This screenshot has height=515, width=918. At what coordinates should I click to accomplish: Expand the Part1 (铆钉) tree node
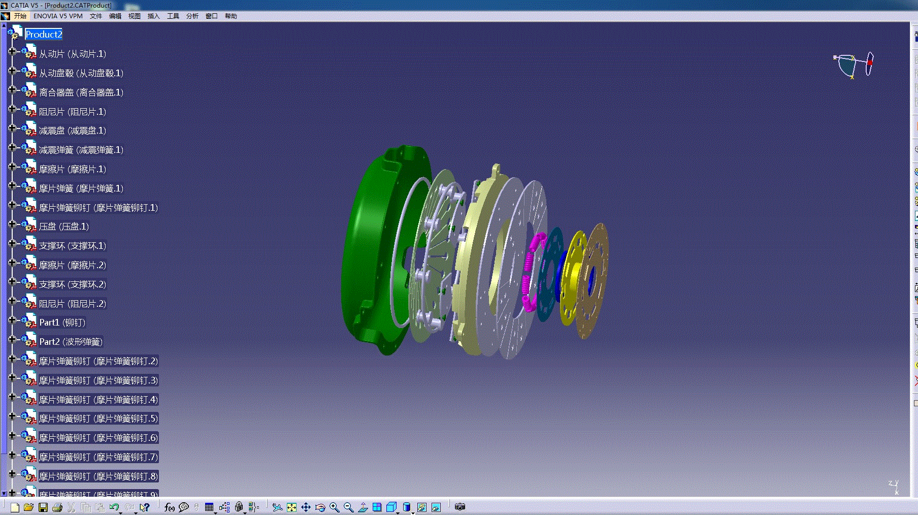tap(12, 320)
